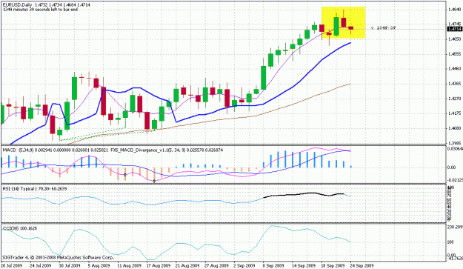Click the 1.4745 price axis label
Screen dimensions: 463x269
454,24
